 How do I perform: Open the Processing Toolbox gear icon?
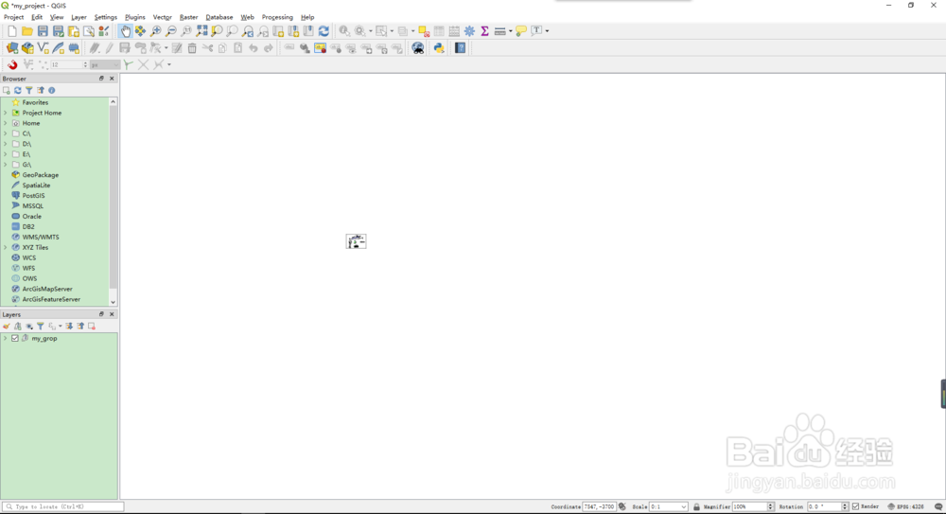click(469, 31)
